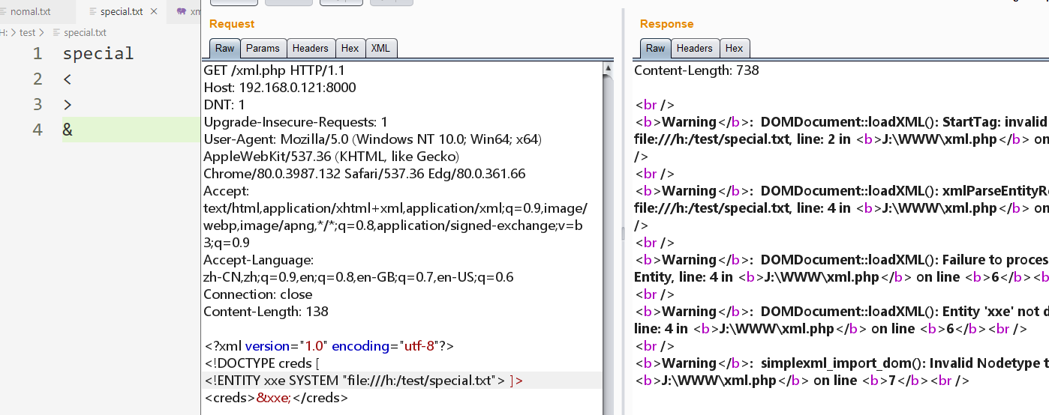Click the 'xmlParseEntityRe' warning line in response
This screenshot has height=415, width=1049.
click(x=842, y=191)
